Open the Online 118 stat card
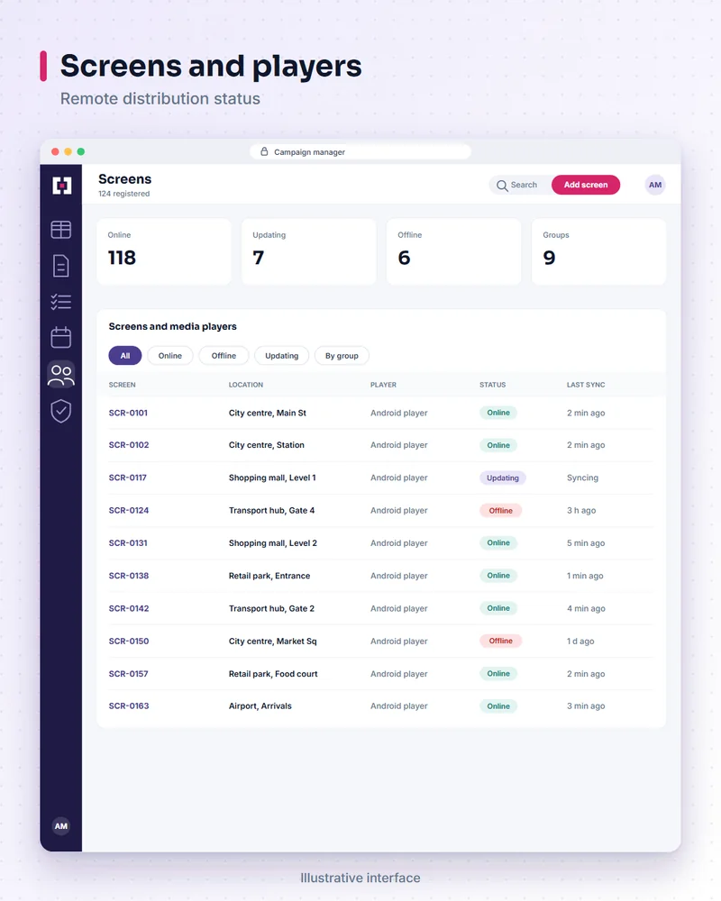The width and height of the screenshot is (721, 901). [164, 251]
